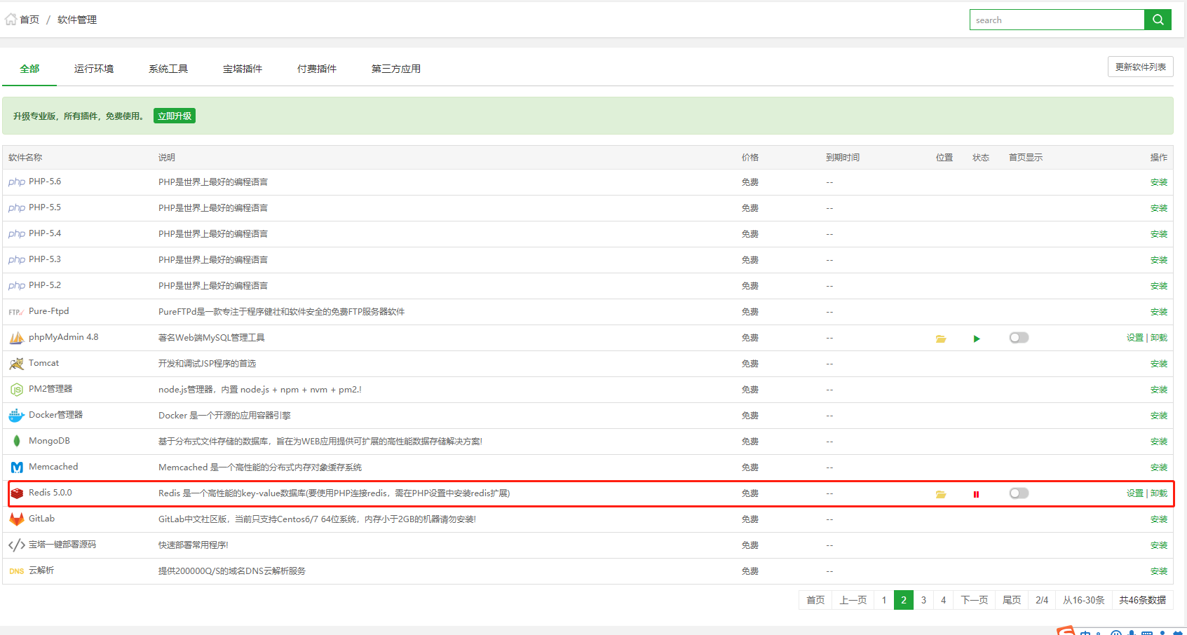1187x635 pixels.
Task: Click the 共46条数据 total count
Action: (1142, 600)
